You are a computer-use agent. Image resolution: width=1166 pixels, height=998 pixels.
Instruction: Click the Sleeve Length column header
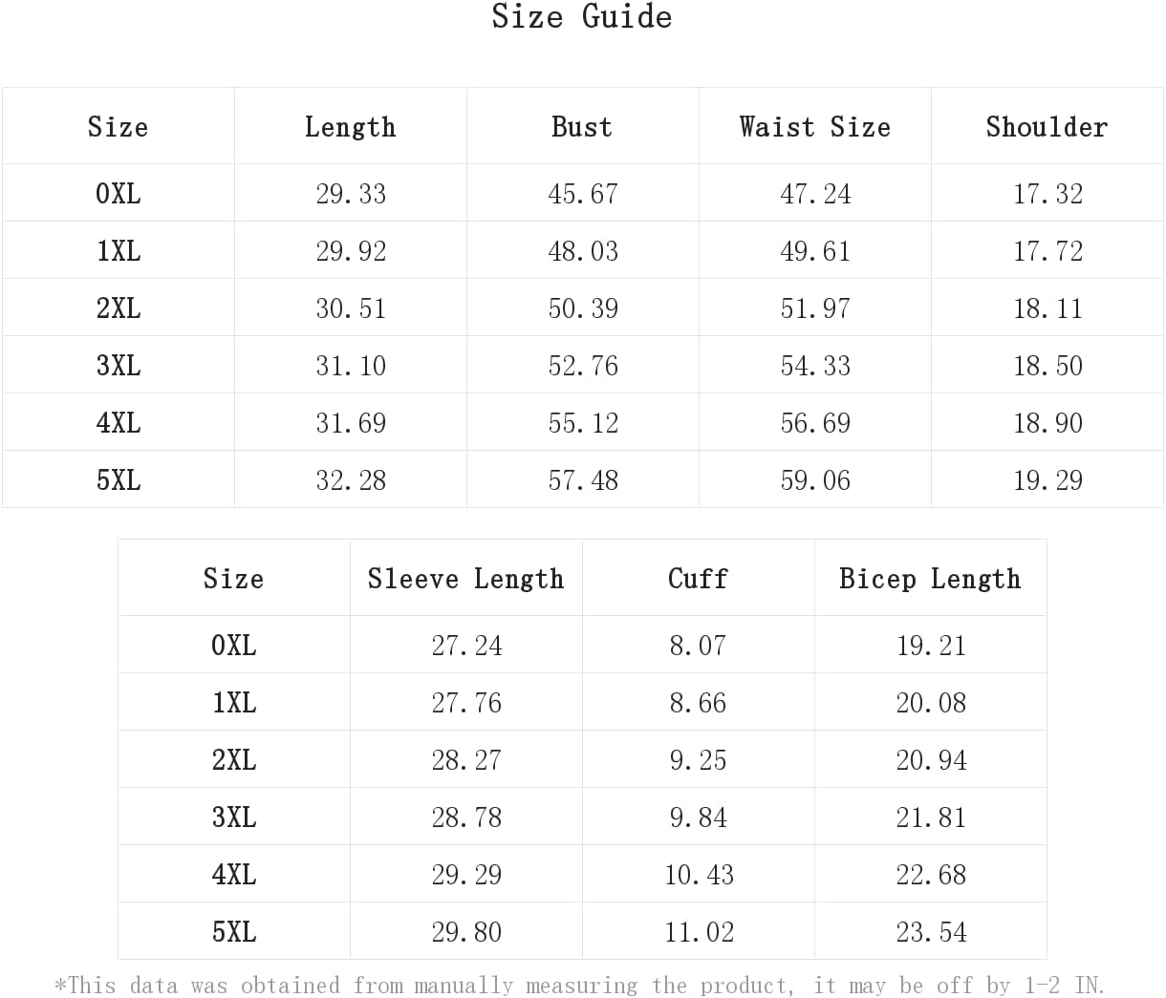coord(465,579)
